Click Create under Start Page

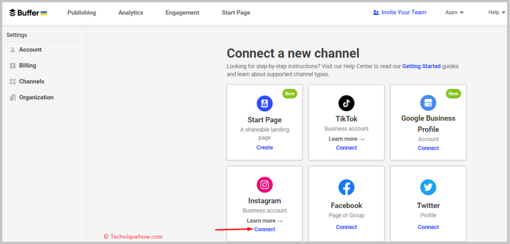tap(264, 147)
